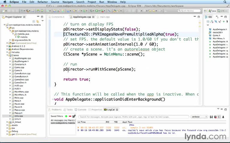230x143 pixels.
Task: Open the Apple menu
Action: 5,2
